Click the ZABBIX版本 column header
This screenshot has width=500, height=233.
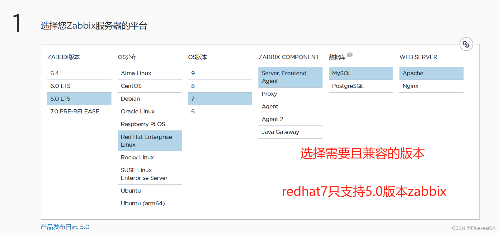pos(64,57)
